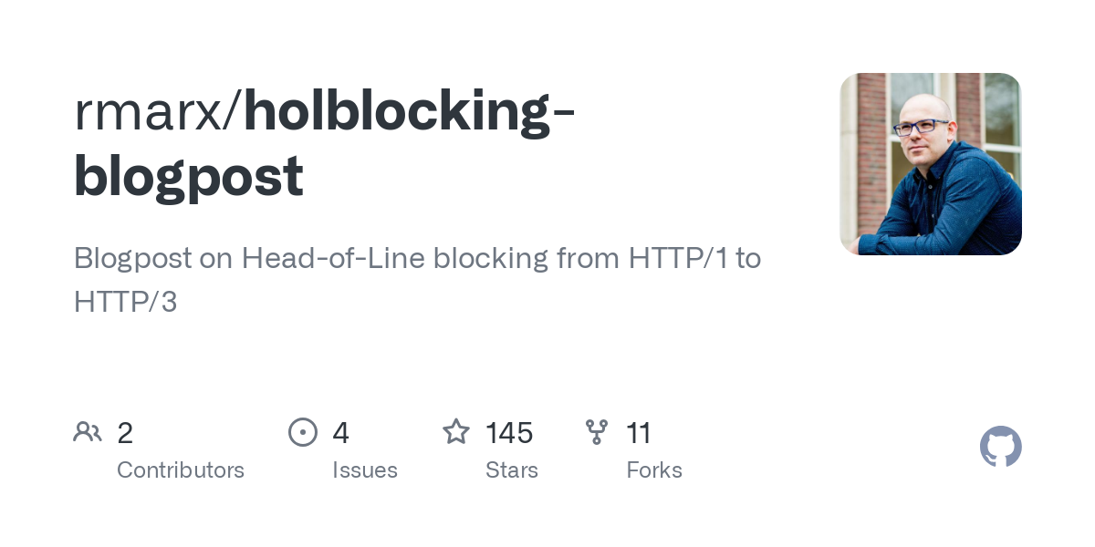Select the repository description text

pyautogui.click(x=417, y=279)
